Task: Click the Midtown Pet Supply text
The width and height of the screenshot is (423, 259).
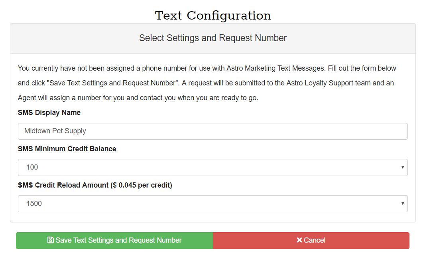Action: pyautogui.click(x=55, y=131)
